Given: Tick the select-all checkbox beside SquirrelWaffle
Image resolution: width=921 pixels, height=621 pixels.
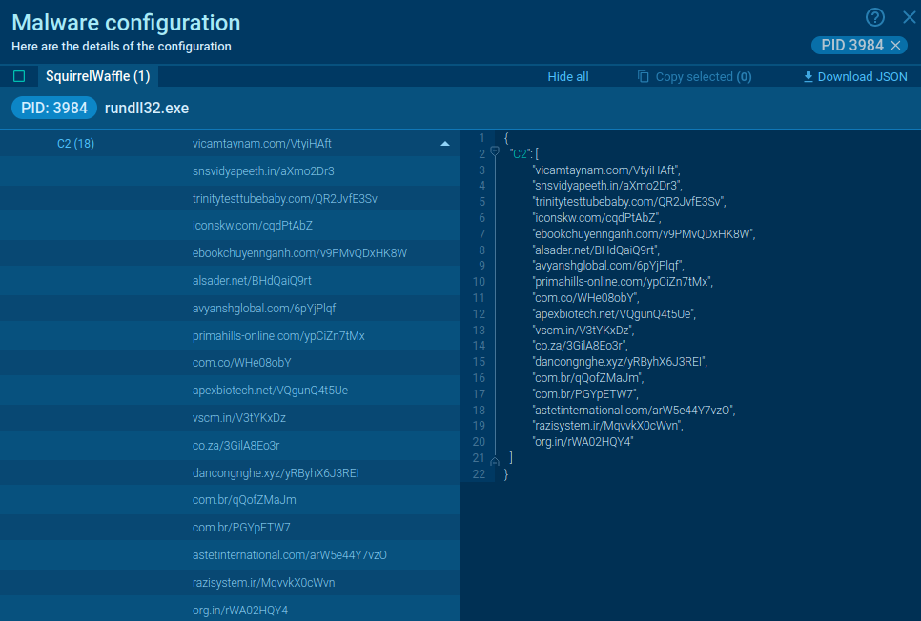Looking at the screenshot, I should tap(19, 77).
